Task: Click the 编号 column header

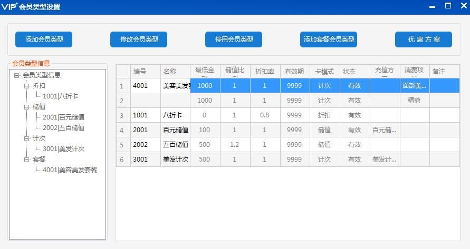Action: point(140,72)
